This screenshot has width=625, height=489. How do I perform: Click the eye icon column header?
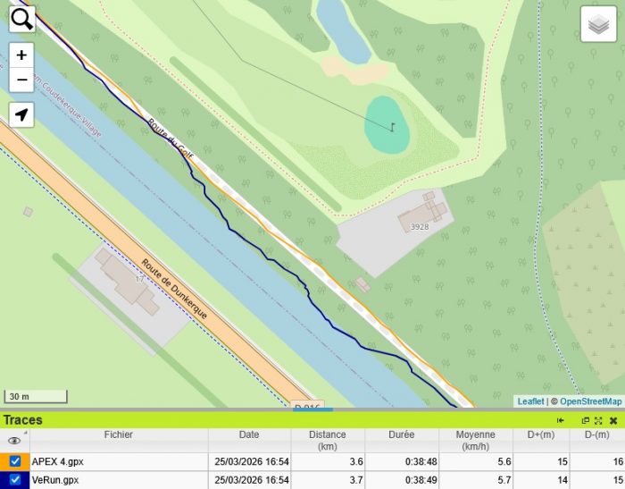click(14, 441)
